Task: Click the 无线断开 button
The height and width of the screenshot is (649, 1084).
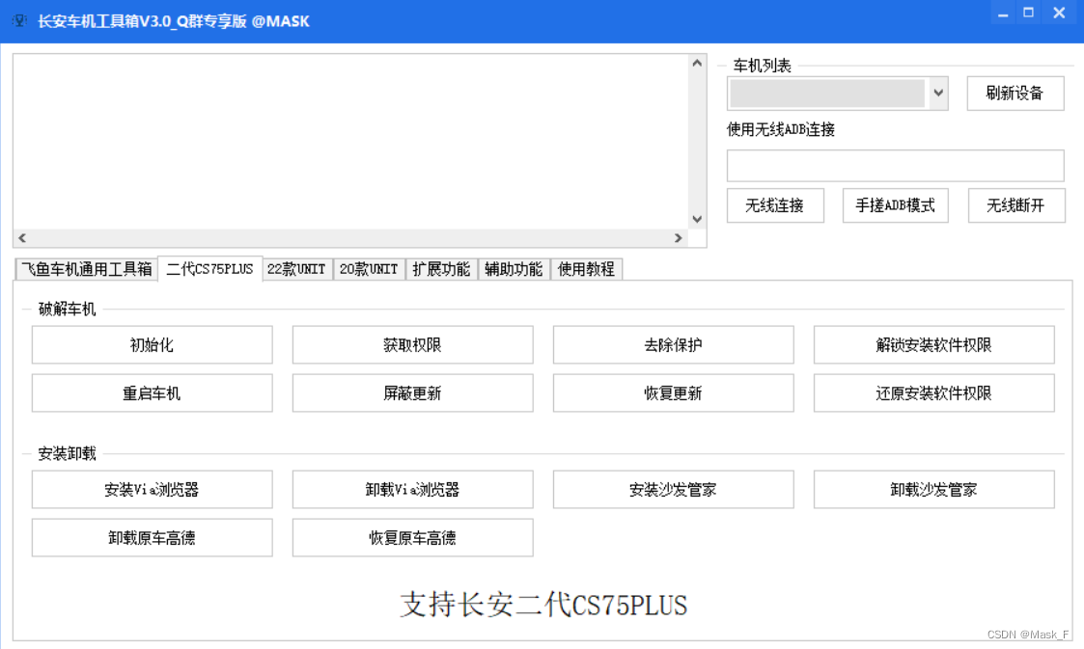Action: (x=1016, y=205)
